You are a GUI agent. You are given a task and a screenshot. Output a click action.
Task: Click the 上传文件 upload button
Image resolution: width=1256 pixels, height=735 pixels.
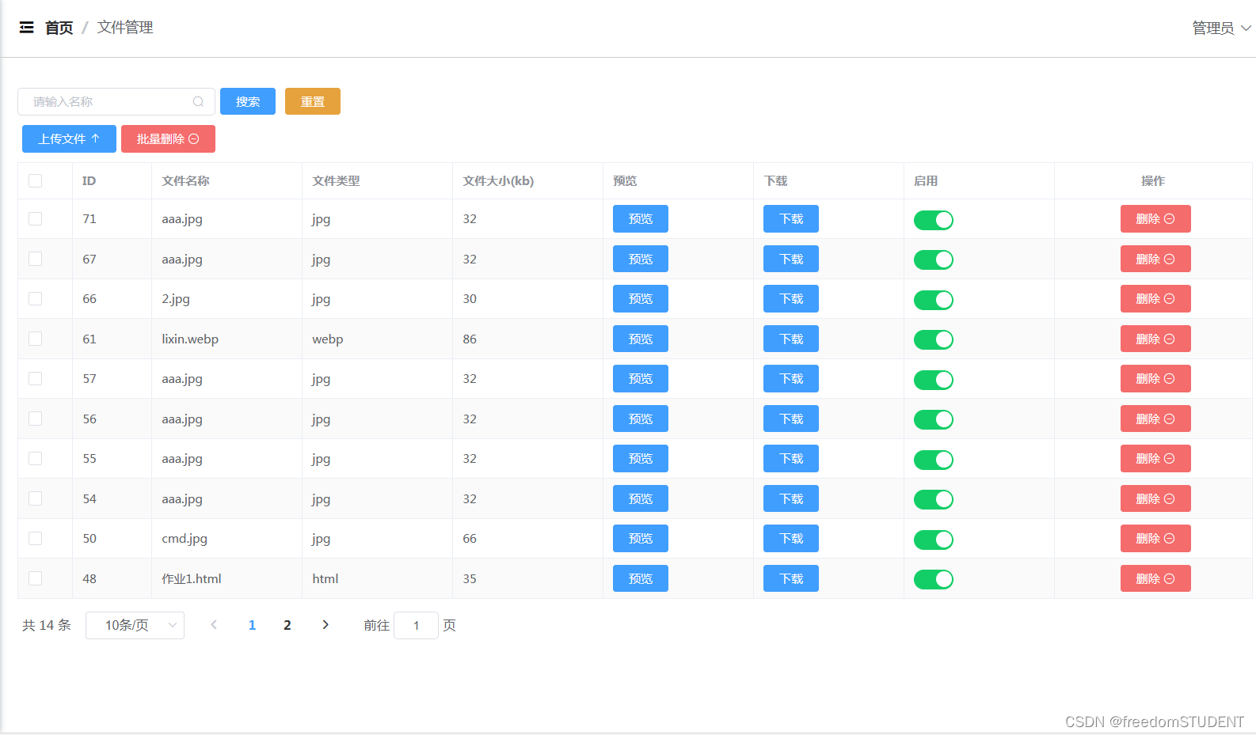(69, 138)
